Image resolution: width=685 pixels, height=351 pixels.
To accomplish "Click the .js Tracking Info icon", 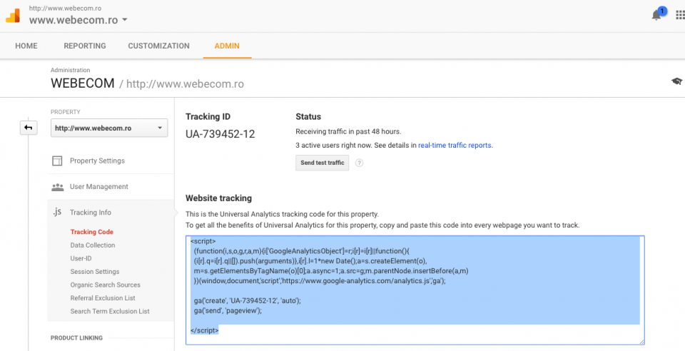I will (x=57, y=213).
